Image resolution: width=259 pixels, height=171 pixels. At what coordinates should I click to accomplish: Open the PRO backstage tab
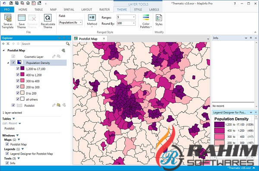[x=7, y=9]
